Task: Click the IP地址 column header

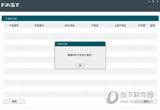Action: (x=95, y=25)
